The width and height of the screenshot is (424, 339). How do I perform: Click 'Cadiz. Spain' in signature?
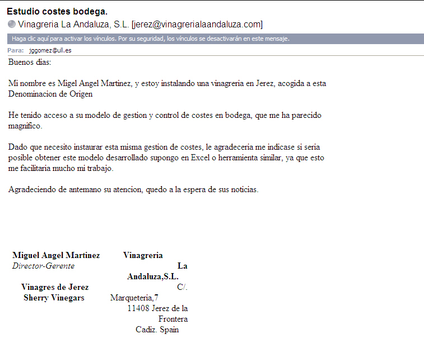tap(157, 330)
